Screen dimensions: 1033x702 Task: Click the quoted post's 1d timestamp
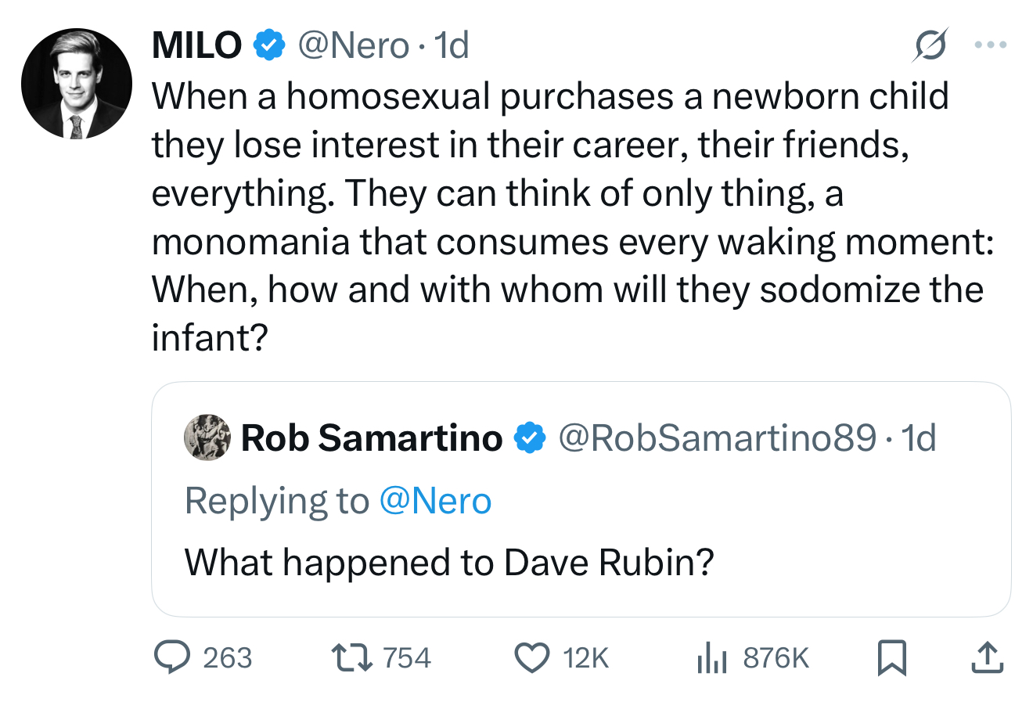point(919,437)
